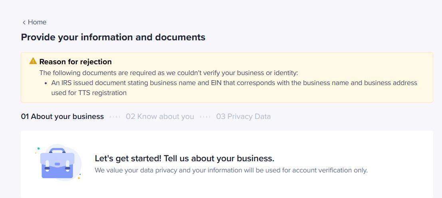The height and width of the screenshot is (198, 442).
Task: Click the yellow dot below the briefcase
Action: [79, 178]
